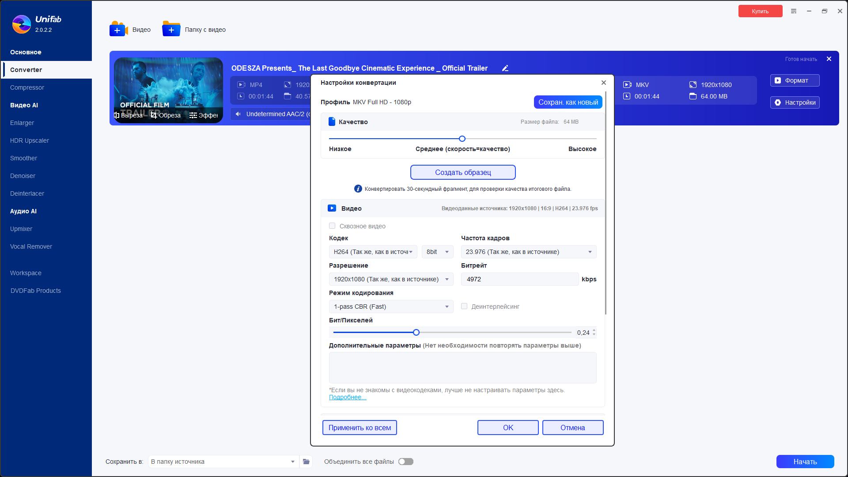Open Compressor in the sidebar
Viewport: 848px width, 477px height.
pyautogui.click(x=27, y=87)
